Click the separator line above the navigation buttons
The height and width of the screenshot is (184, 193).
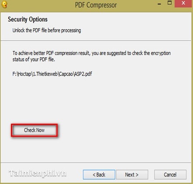[96, 163]
